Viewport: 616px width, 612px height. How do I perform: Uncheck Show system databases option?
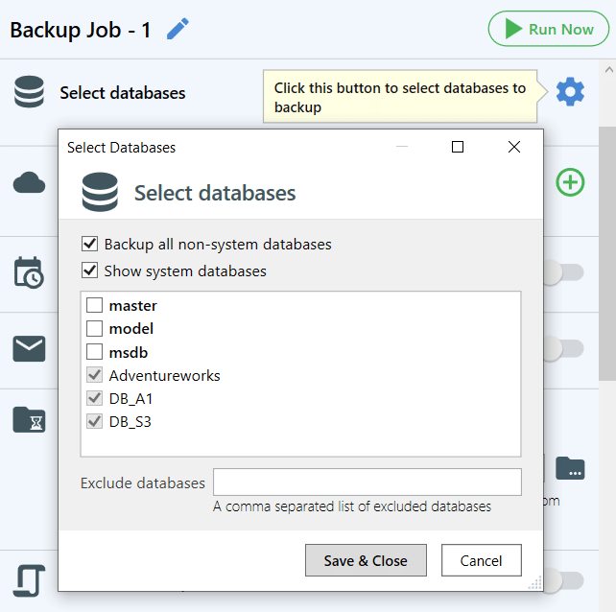point(90,271)
